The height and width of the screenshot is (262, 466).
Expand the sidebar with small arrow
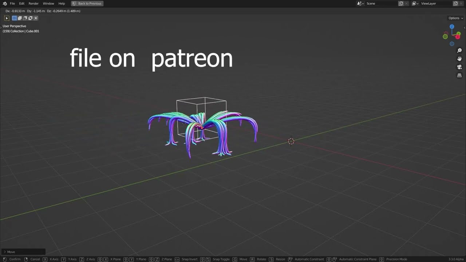pos(464,28)
